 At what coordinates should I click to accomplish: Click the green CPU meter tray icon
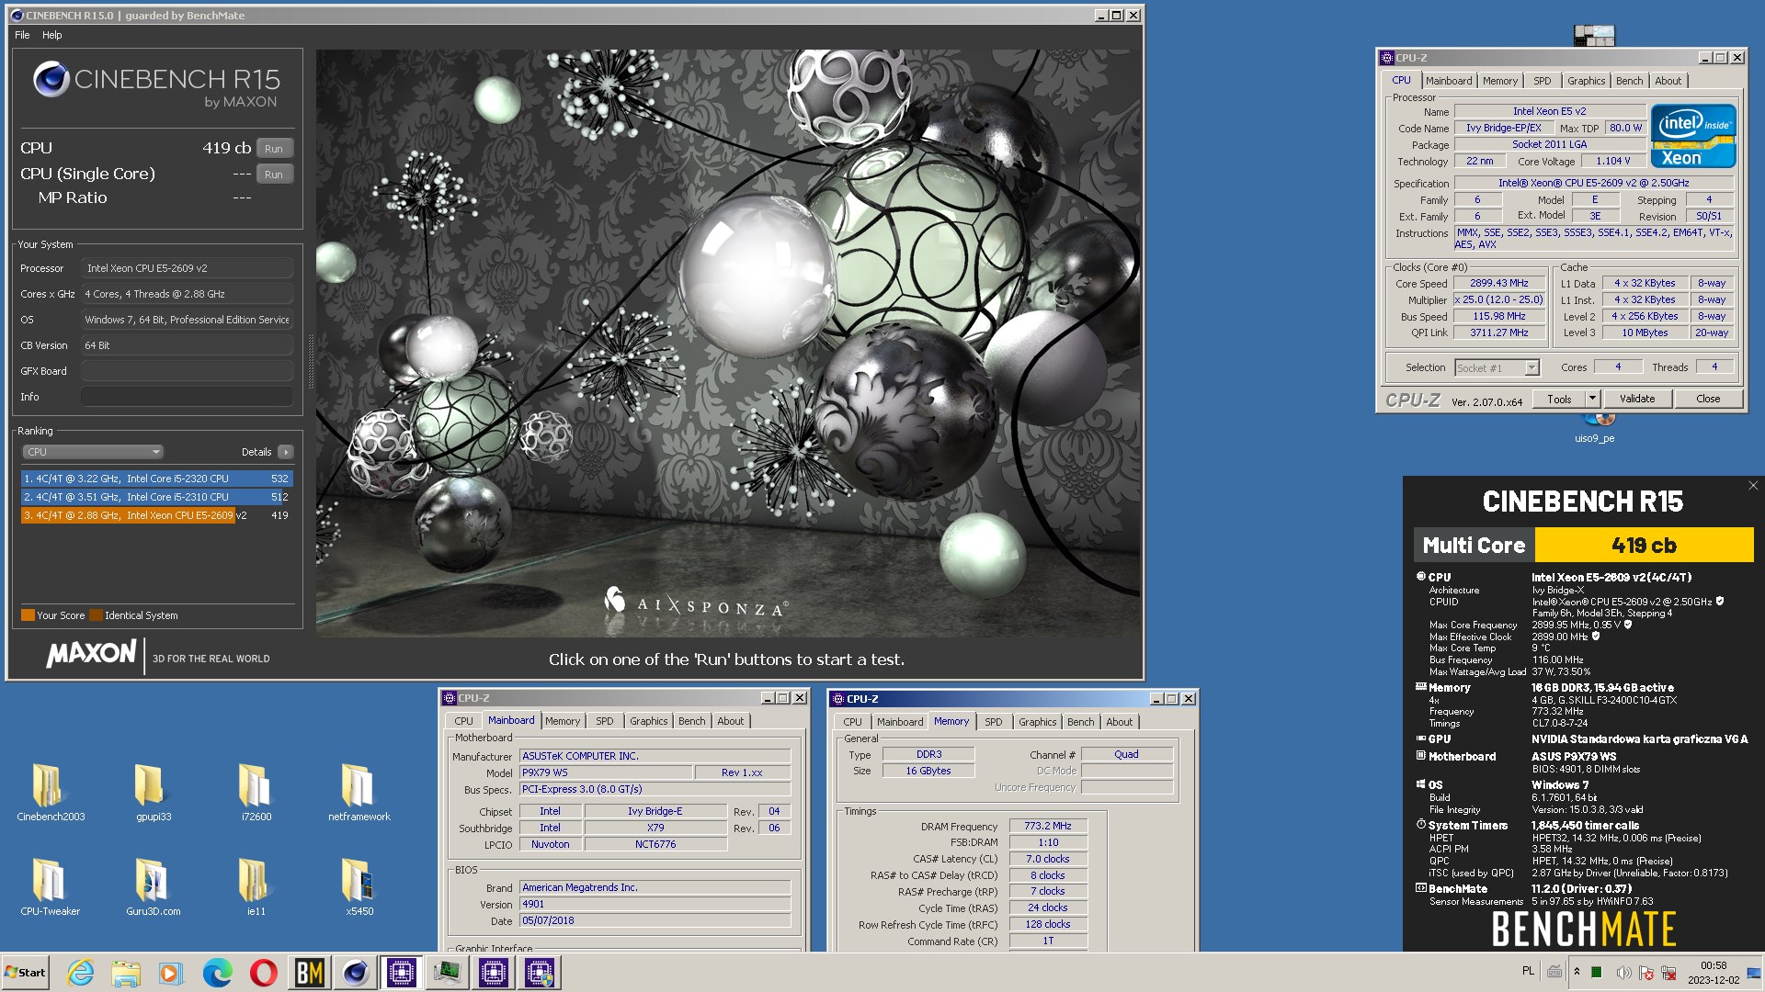coord(1597,972)
